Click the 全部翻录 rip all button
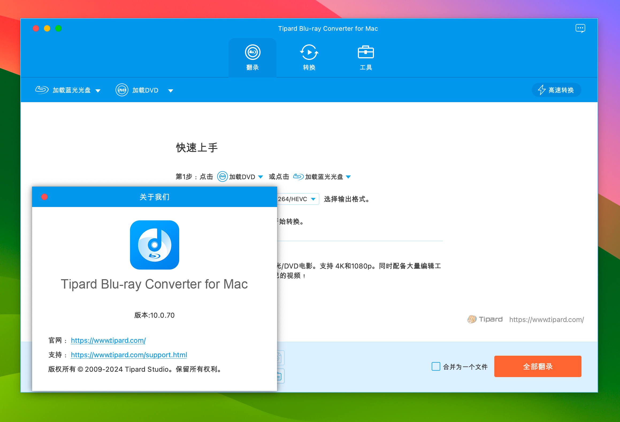Viewport: 620px width, 422px height. pos(538,366)
